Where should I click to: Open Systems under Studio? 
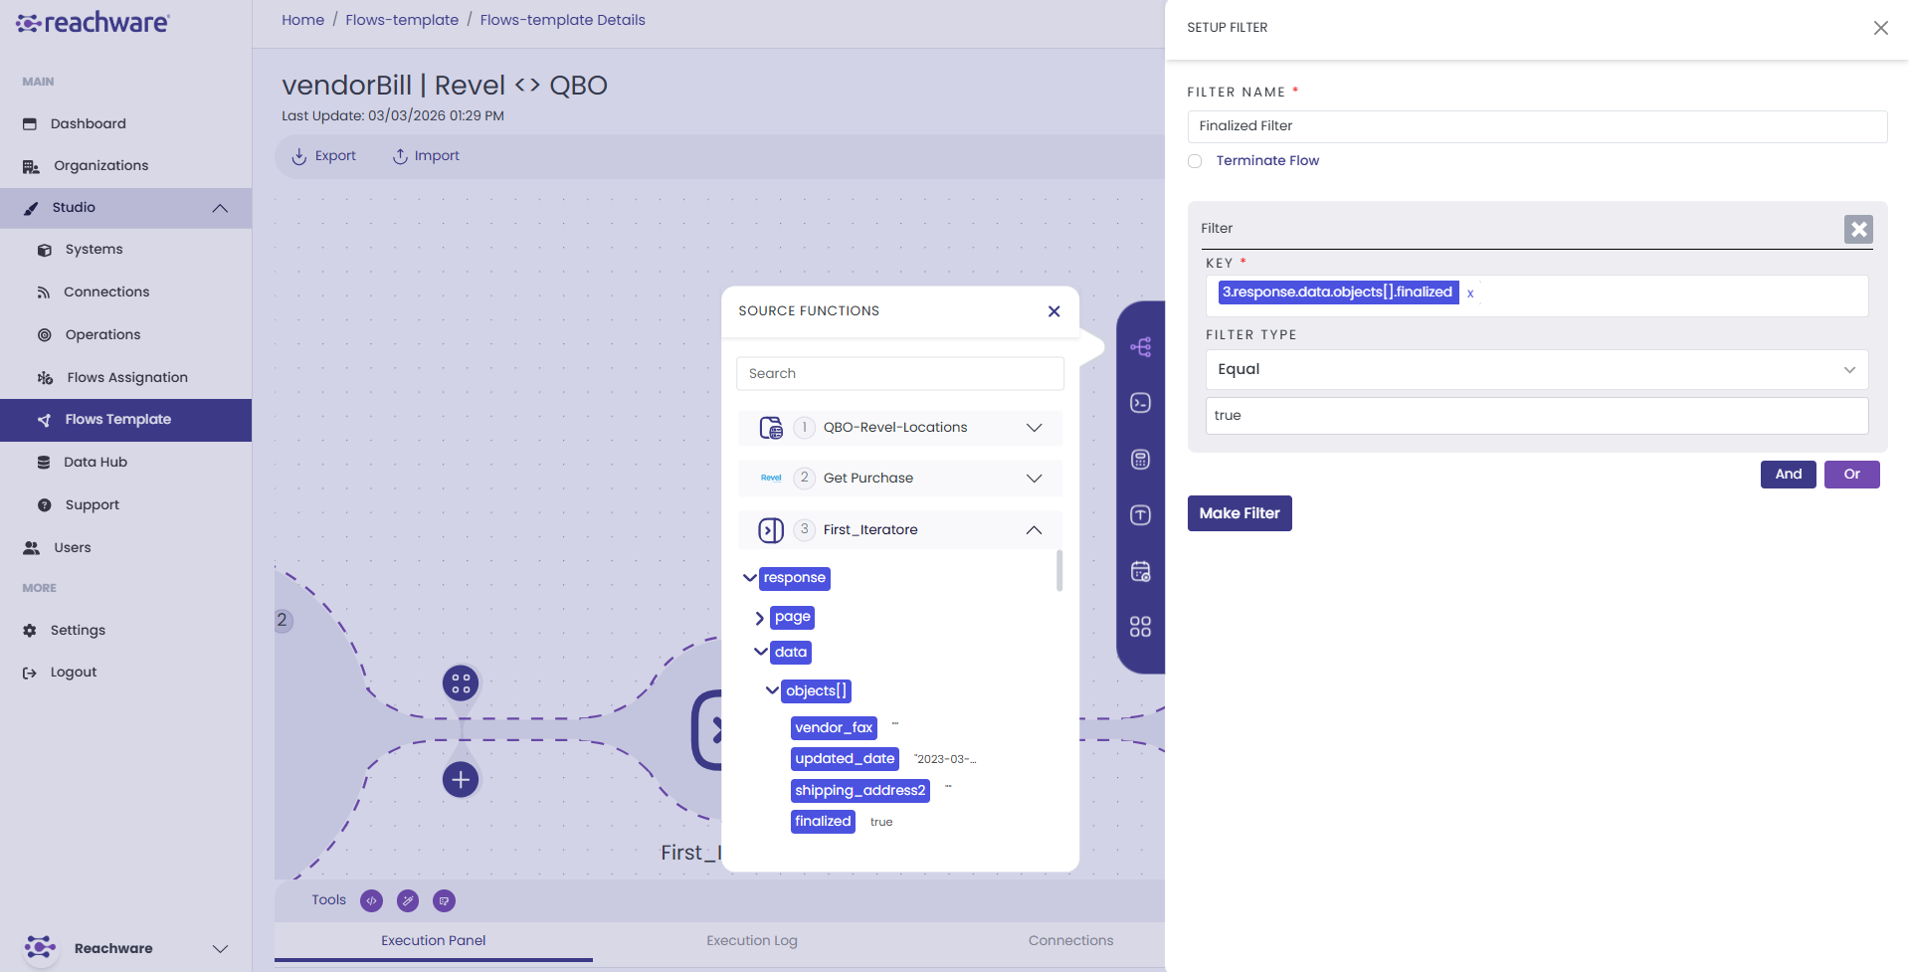coord(94,250)
